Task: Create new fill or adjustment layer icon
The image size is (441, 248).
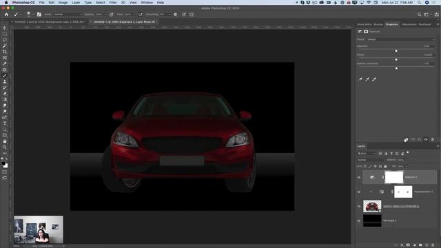Action: point(414,245)
